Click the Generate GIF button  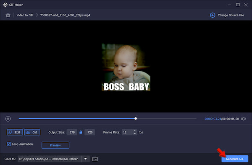click(x=235, y=159)
